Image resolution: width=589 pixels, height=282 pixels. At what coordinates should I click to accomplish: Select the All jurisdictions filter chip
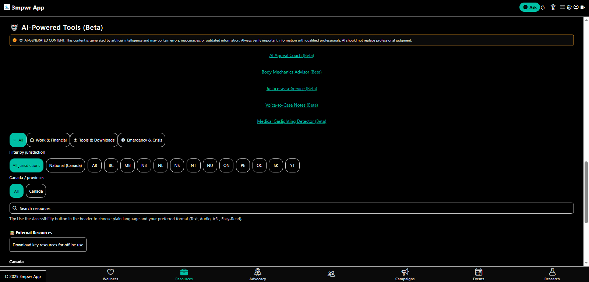coord(27,165)
